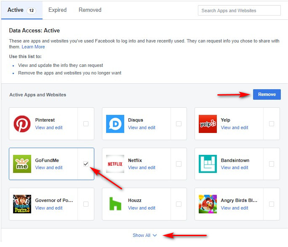Image resolution: width=288 pixels, height=247 pixels.
Task: Open the Expired tab
Action: 58,10
